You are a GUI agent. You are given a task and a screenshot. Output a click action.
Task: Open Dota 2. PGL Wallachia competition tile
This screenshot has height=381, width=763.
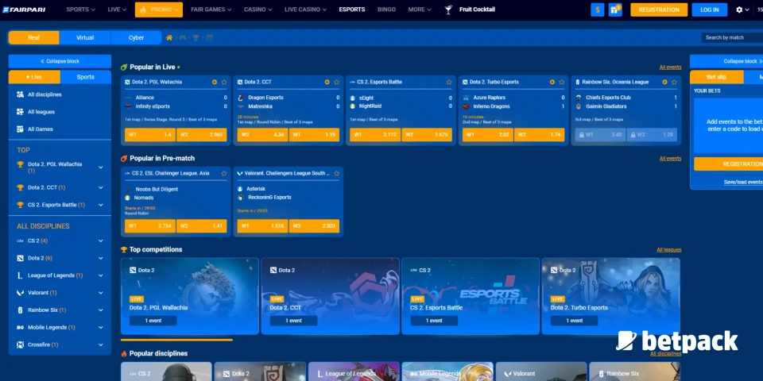coord(190,296)
